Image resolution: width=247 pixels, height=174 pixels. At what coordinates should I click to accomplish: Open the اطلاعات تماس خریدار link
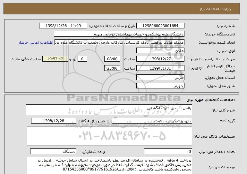(36, 43)
